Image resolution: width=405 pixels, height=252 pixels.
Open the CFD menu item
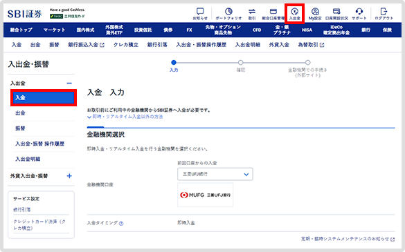click(257, 30)
